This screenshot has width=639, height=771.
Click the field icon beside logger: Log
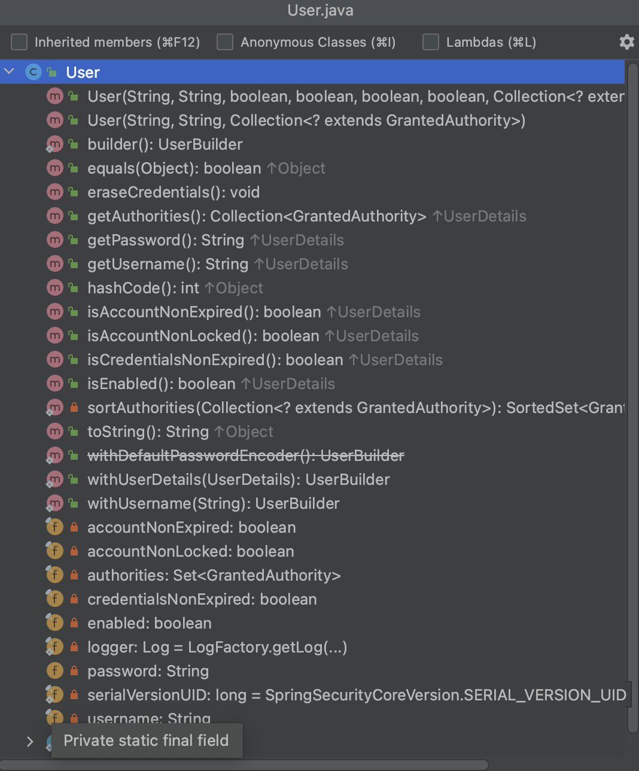pyautogui.click(x=54, y=647)
